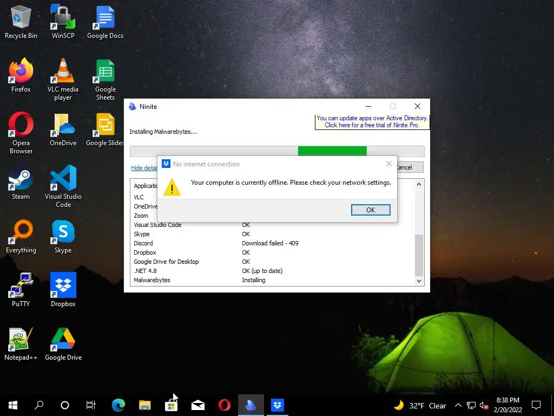Open the notification center icon
Screen dimensions: 554x416
coord(536,405)
